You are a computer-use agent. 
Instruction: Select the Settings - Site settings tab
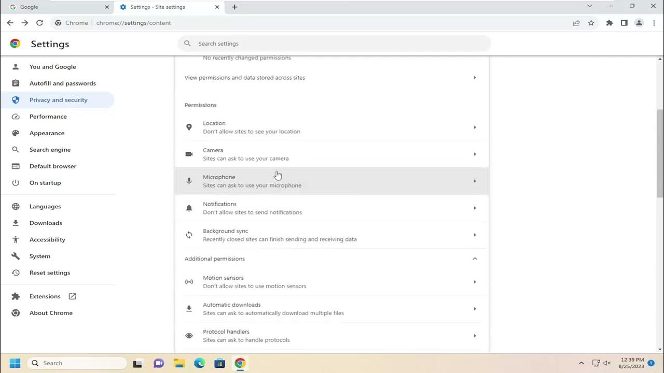tap(169, 7)
